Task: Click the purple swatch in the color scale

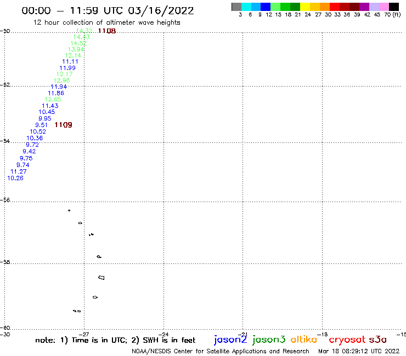Action: point(364,7)
